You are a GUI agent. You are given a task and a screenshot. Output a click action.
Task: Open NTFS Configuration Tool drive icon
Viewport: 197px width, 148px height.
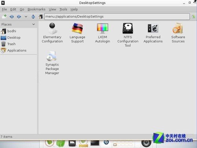(x=128, y=28)
